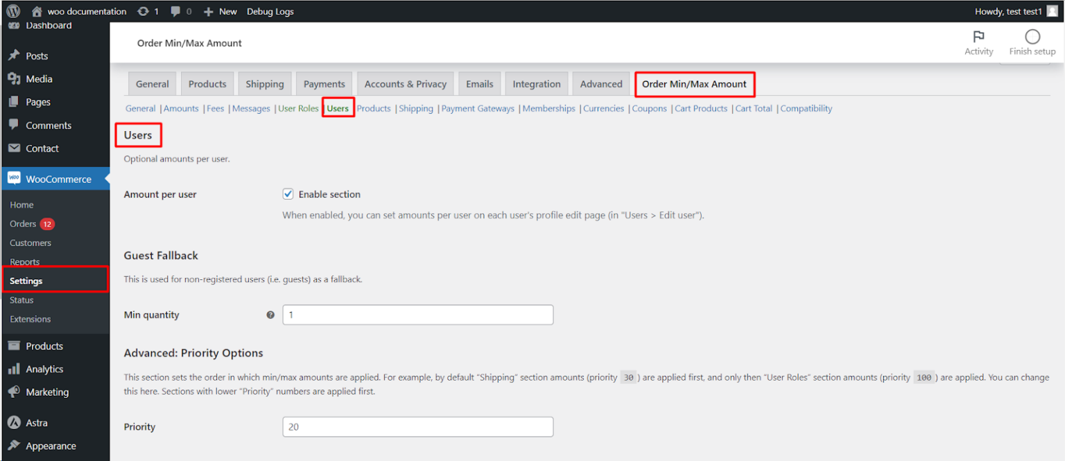Click inside the Min quantity input field
The width and height of the screenshot is (1065, 461).
(417, 314)
